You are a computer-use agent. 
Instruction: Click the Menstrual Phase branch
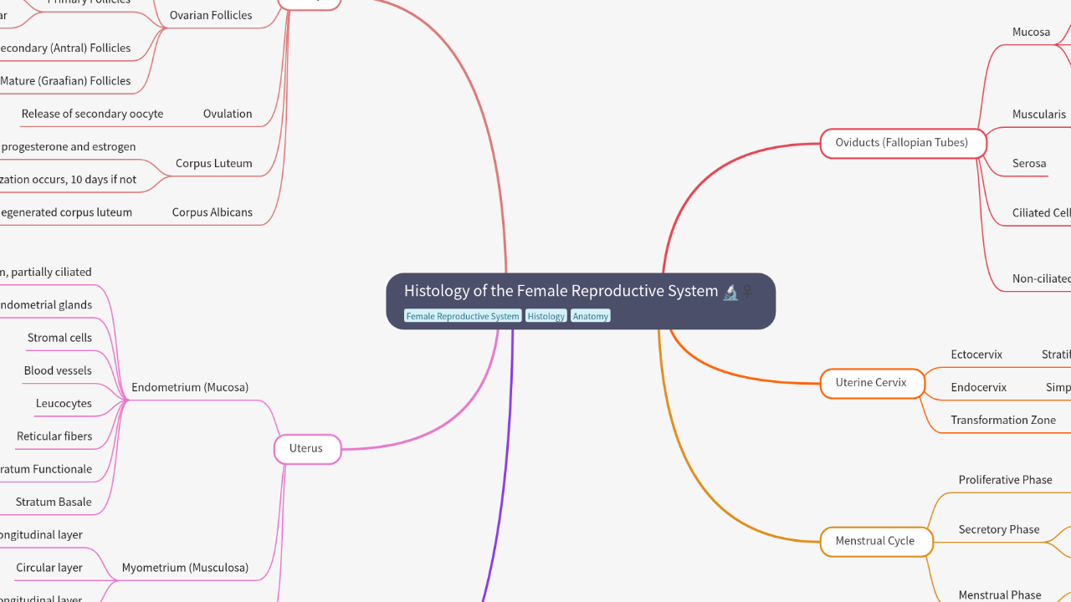click(x=1000, y=595)
